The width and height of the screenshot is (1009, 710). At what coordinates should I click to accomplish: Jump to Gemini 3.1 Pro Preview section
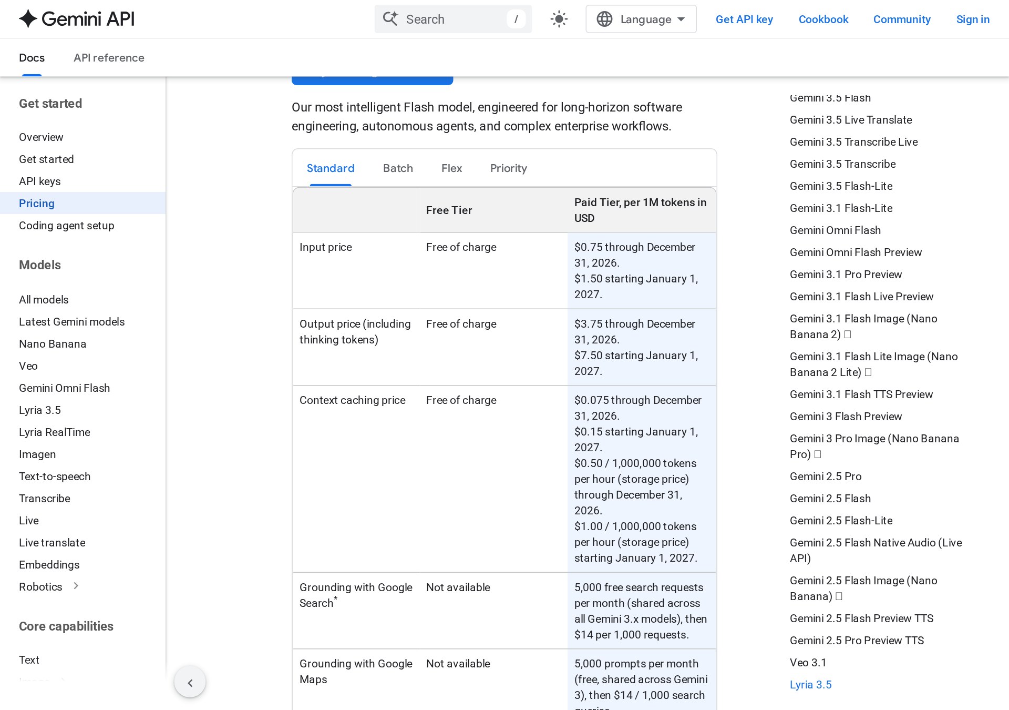pos(846,275)
